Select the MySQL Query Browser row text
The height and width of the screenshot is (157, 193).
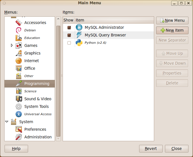click(105, 35)
